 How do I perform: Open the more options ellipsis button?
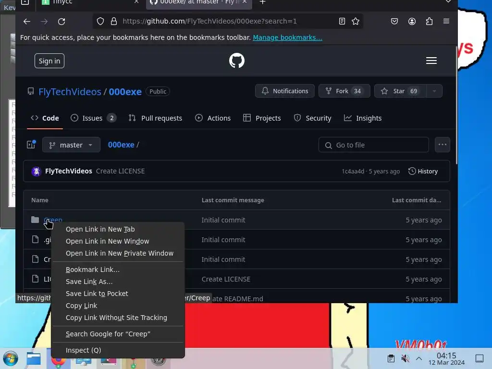pyautogui.click(x=443, y=145)
